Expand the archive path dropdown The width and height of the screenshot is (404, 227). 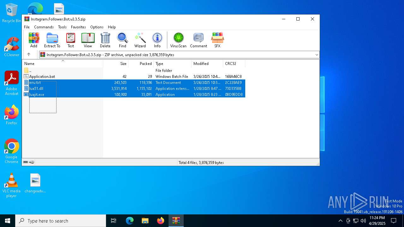coord(317,55)
